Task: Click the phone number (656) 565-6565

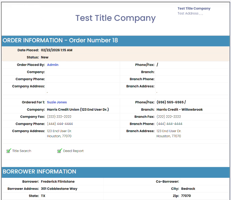Action: tap(170, 102)
